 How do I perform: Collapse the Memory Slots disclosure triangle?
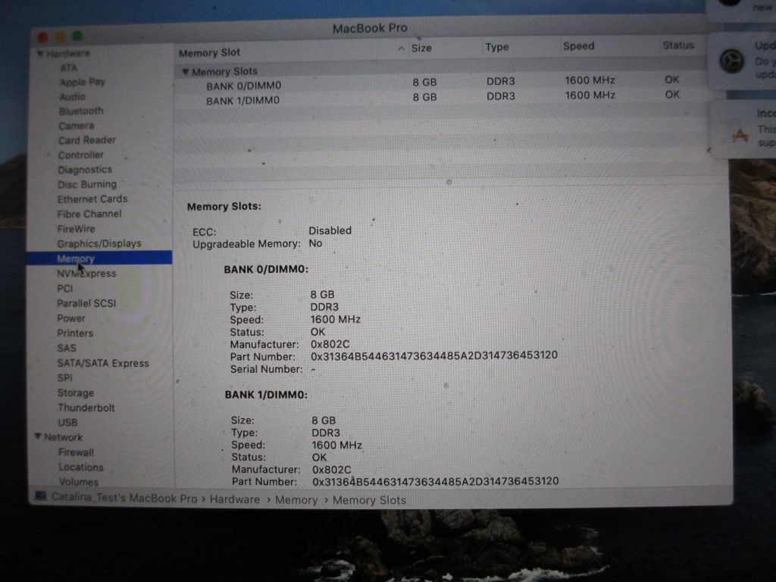[185, 72]
